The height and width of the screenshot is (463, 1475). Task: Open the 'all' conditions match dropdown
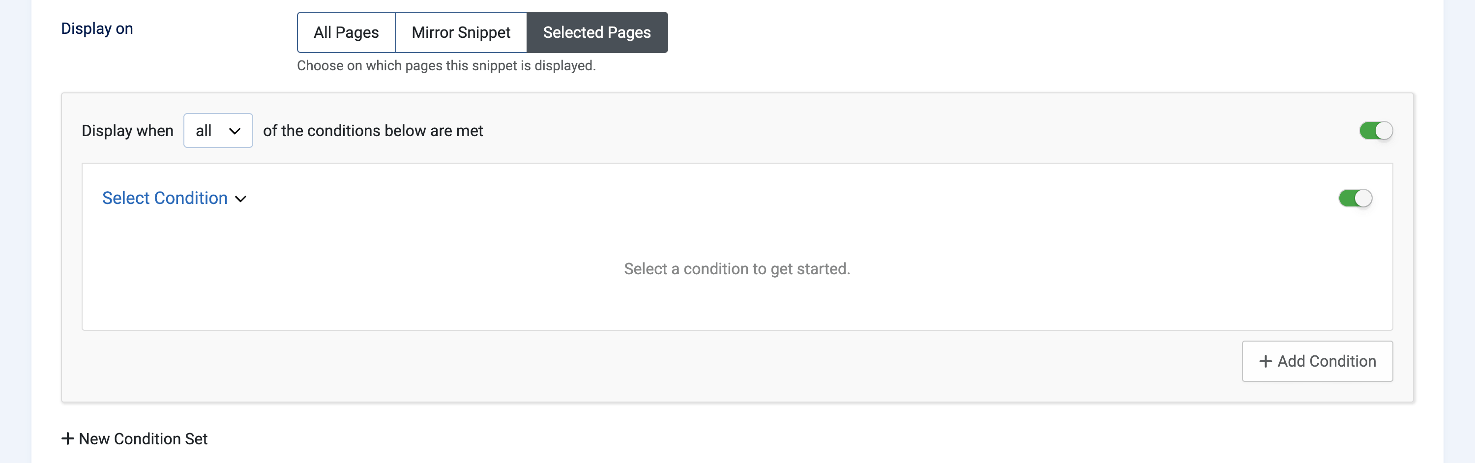[218, 130]
